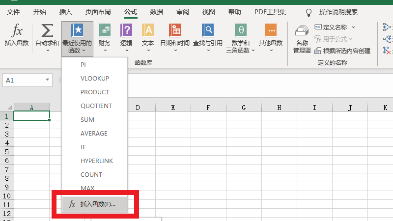Choose AVERAGE in the recent functions menu
The image size is (393, 221).
[94, 134]
